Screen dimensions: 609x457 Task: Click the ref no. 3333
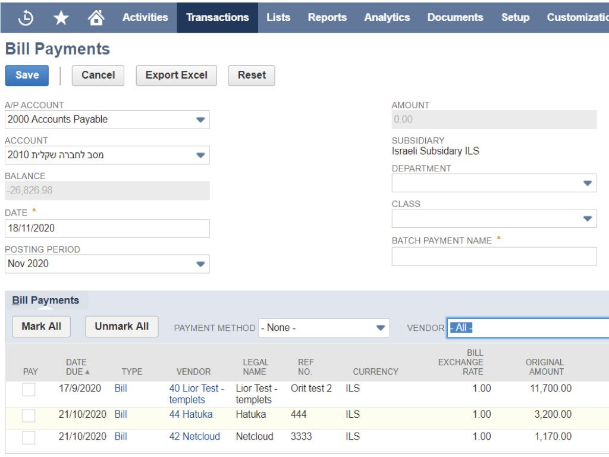coord(301,437)
